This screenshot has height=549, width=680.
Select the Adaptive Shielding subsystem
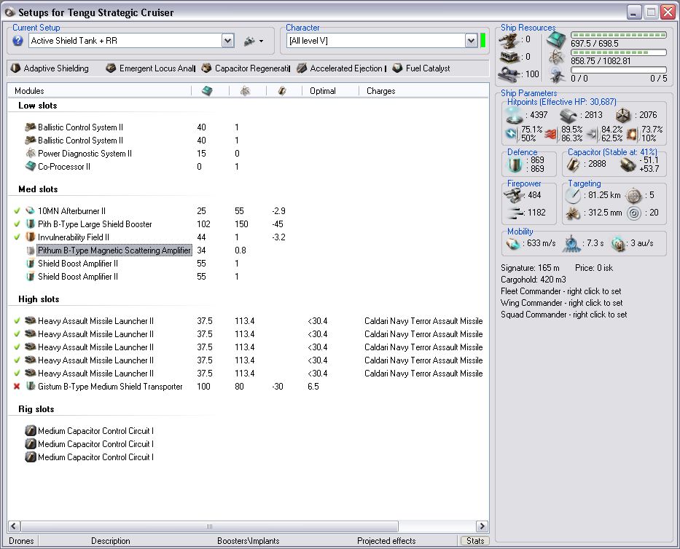coord(50,68)
